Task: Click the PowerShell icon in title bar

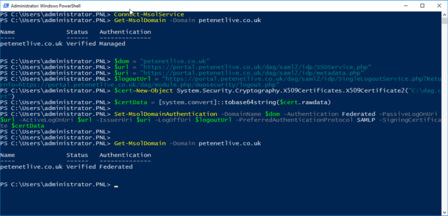Action: pyautogui.click(x=5, y=6)
